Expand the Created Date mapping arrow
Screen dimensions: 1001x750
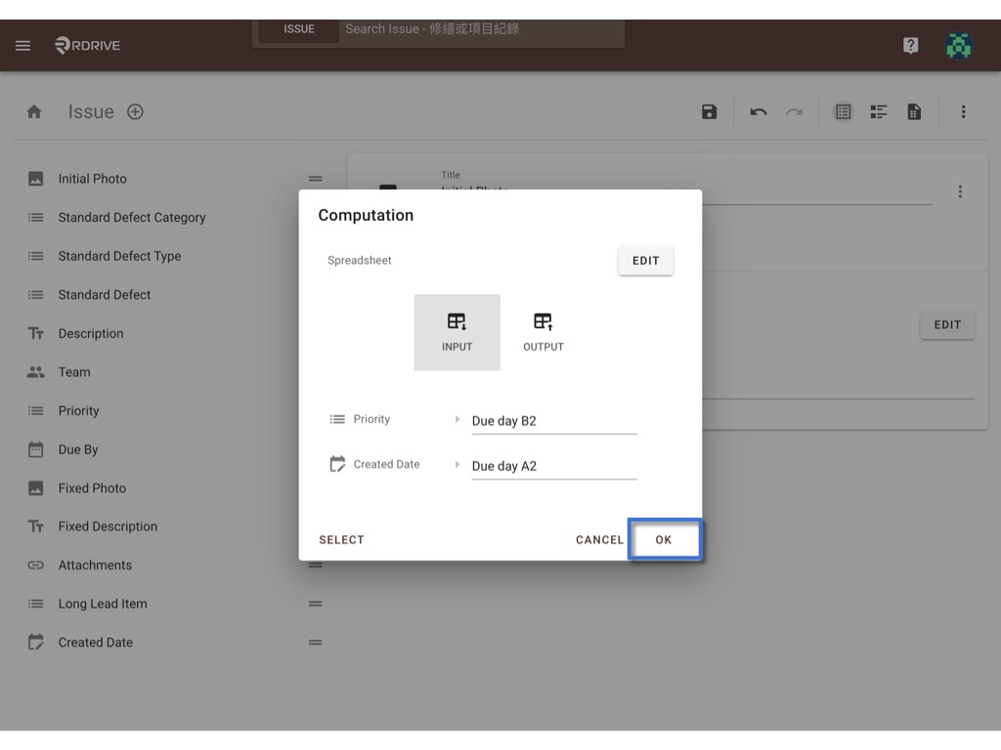(457, 464)
